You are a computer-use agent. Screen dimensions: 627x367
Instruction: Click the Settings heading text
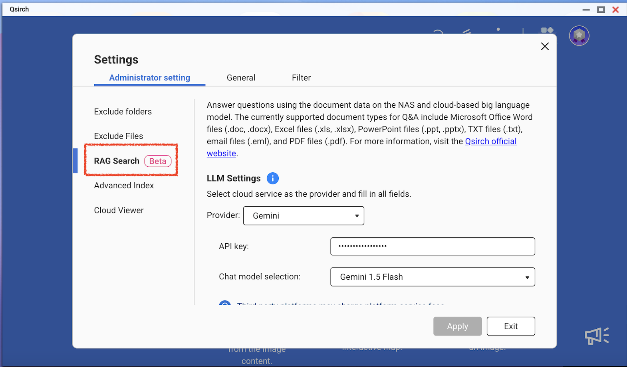[x=116, y=59]
